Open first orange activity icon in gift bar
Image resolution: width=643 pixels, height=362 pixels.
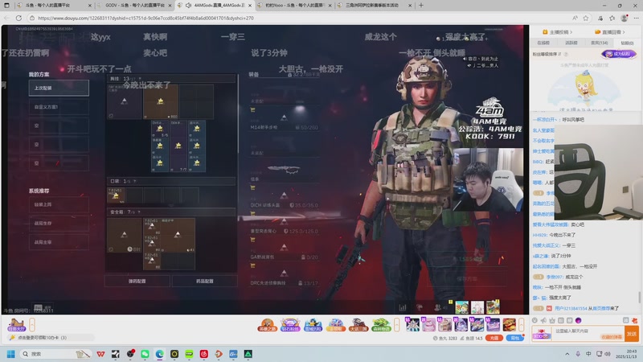pos(267,325)
